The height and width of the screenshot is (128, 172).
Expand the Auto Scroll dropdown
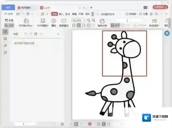click(x=155, y=26)
